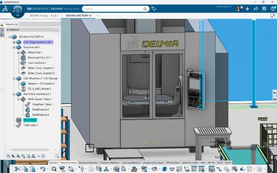This screenshot has height=173, width=277.
Task: Select the highlighted VF-4_ASS.2 tree item
Action: point(30,120)
